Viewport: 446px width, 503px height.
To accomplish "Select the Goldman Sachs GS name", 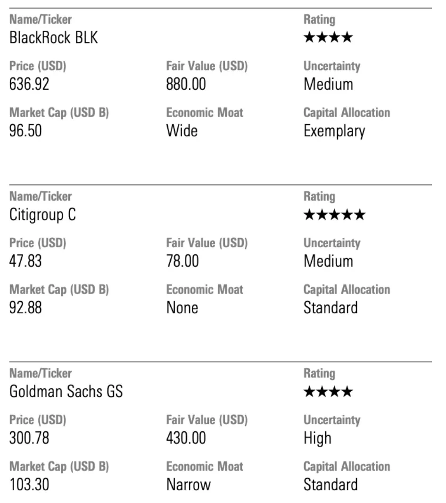I will tap(66, 391).
